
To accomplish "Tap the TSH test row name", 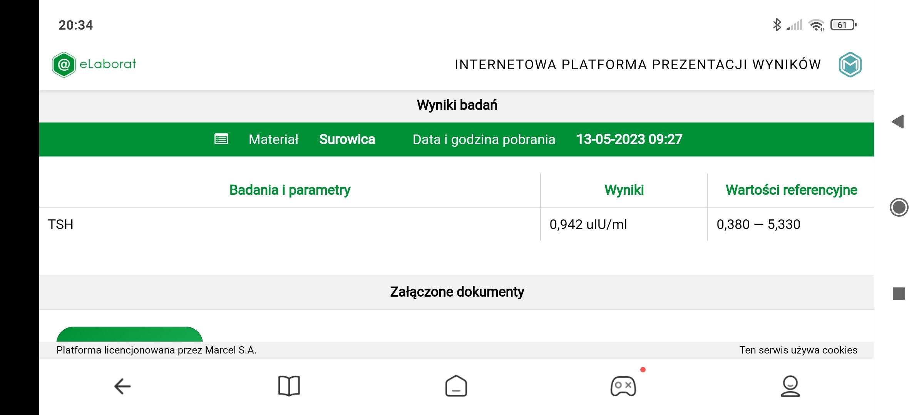I will pos(61,224).
